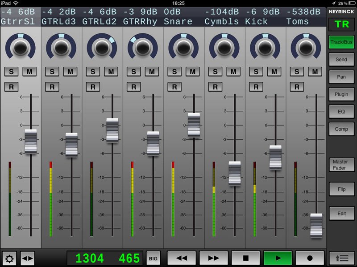Click the record transport button

coord(310,258)
